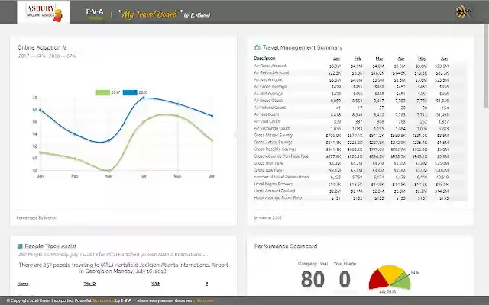
Task: Select the Air Void Count row label
Action: [x=267, y=121]
